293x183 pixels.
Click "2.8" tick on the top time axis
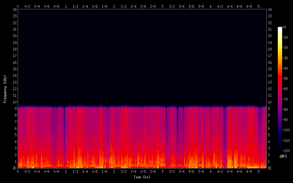153,7
